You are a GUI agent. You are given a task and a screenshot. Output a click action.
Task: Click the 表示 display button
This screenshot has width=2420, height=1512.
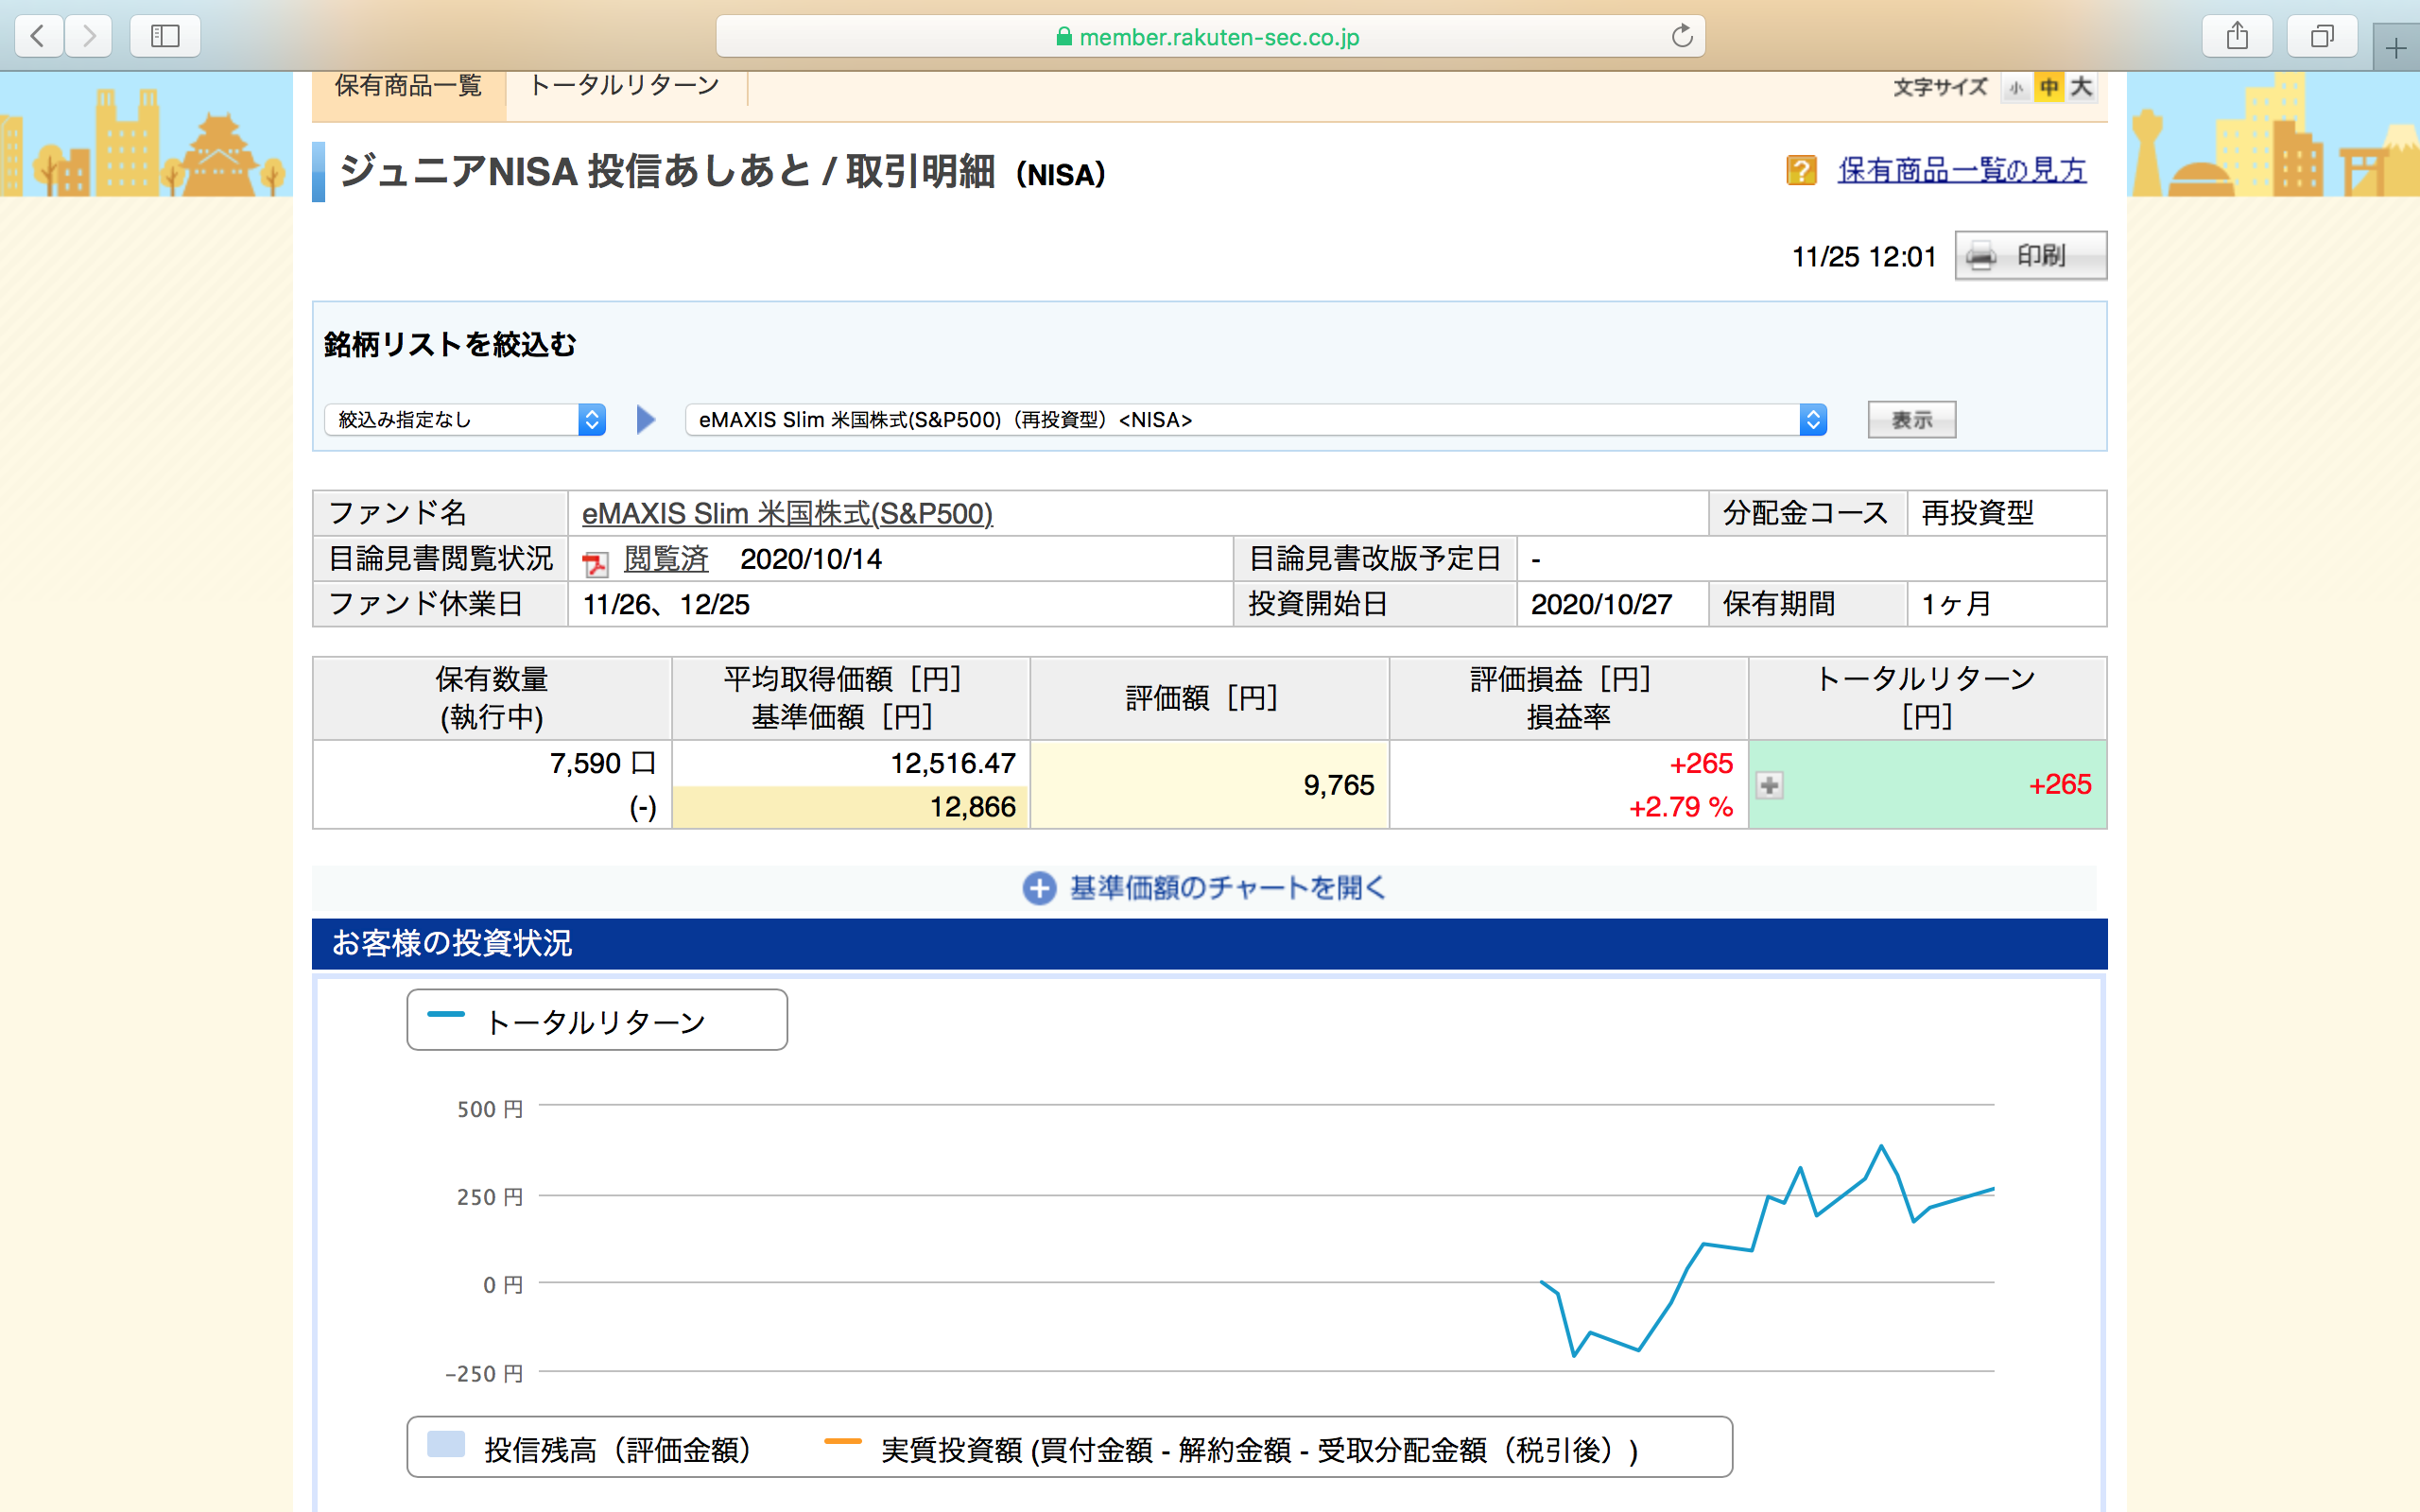coord(1911,420)
